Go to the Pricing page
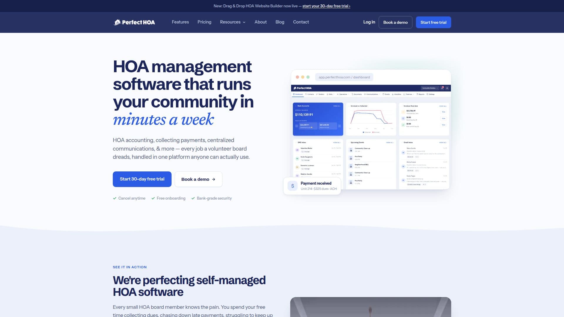Image resolution: width=564 pixels, height=317 pixels. [x=204, y=22]
